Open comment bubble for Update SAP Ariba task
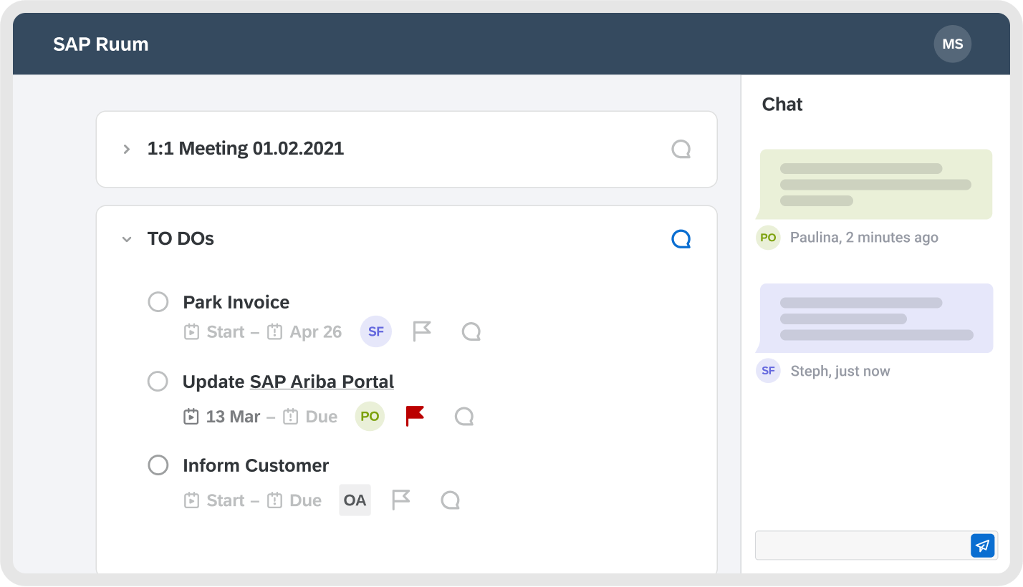 tap(464, 416)
